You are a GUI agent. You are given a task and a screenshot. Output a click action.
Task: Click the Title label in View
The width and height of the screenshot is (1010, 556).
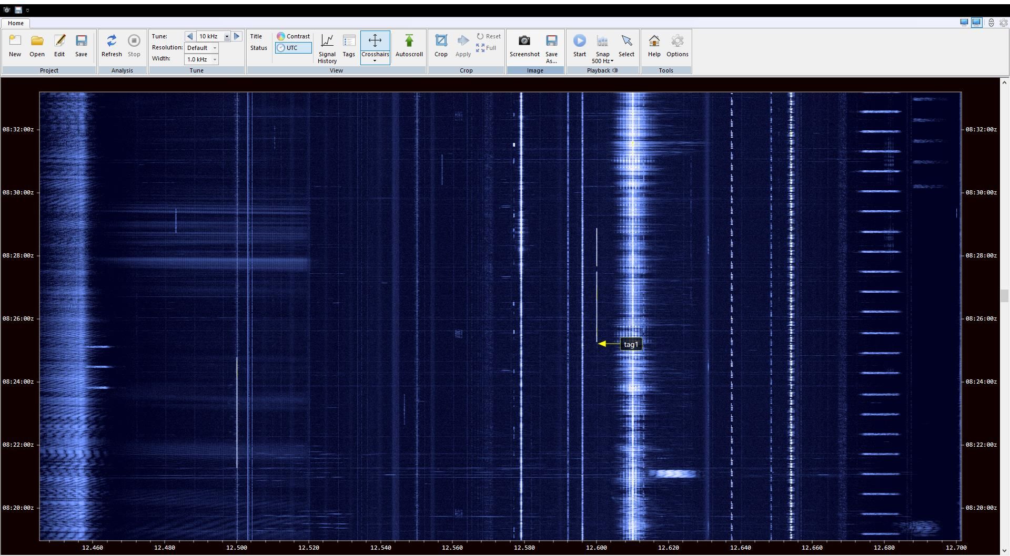pos(256,36)
